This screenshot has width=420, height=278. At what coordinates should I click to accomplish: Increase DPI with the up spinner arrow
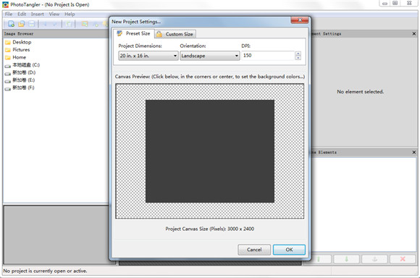(298, 54)
